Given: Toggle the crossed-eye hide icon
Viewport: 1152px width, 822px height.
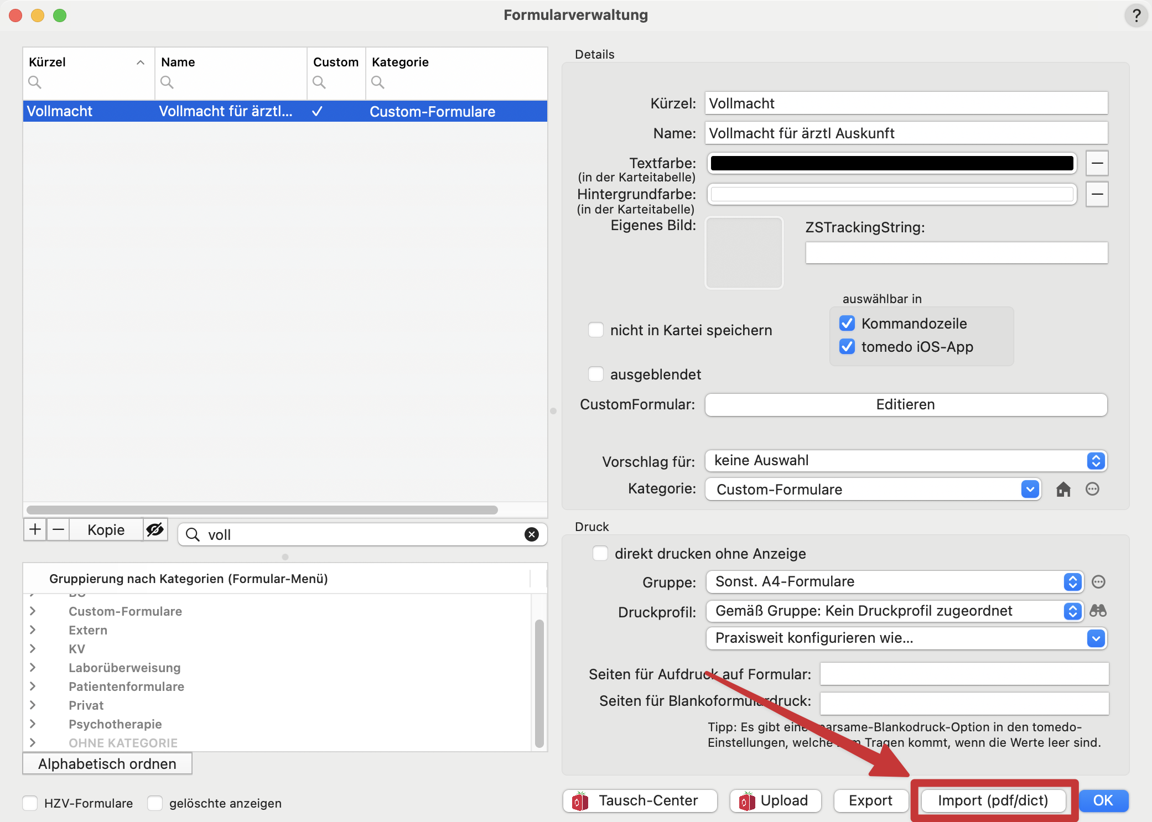Looking at the screenshot, I should tap(155, 530).
